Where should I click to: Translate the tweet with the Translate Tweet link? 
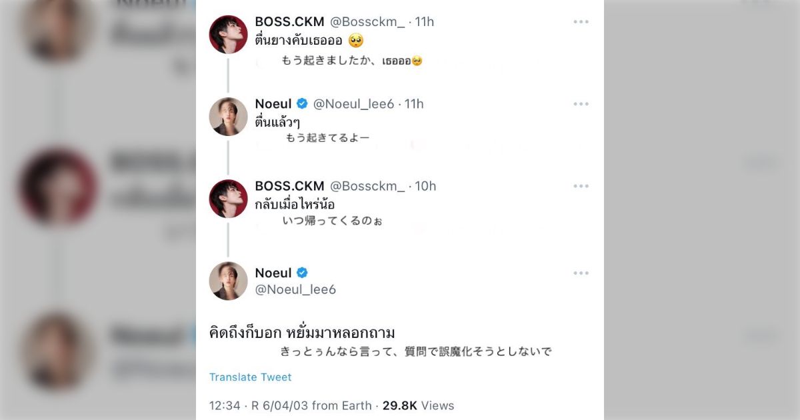point(251,377)
